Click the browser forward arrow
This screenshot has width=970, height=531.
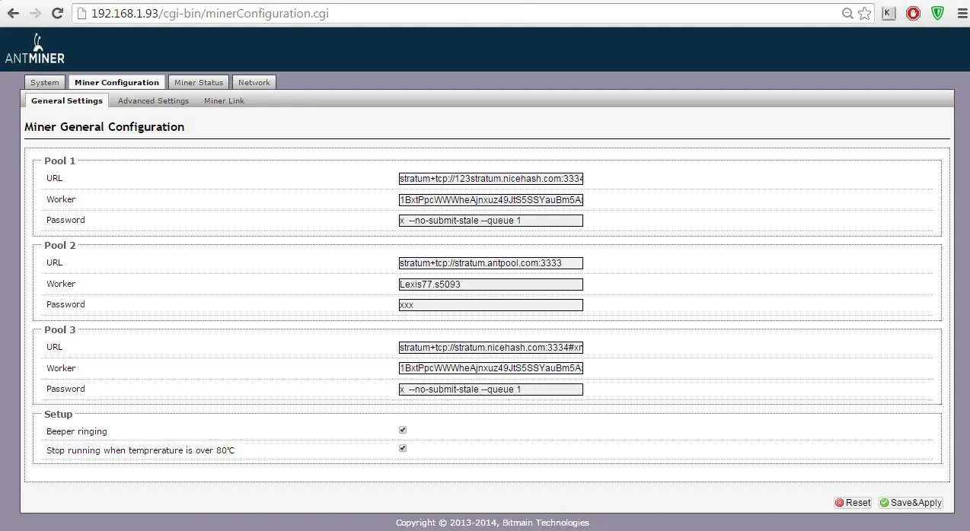35,13
